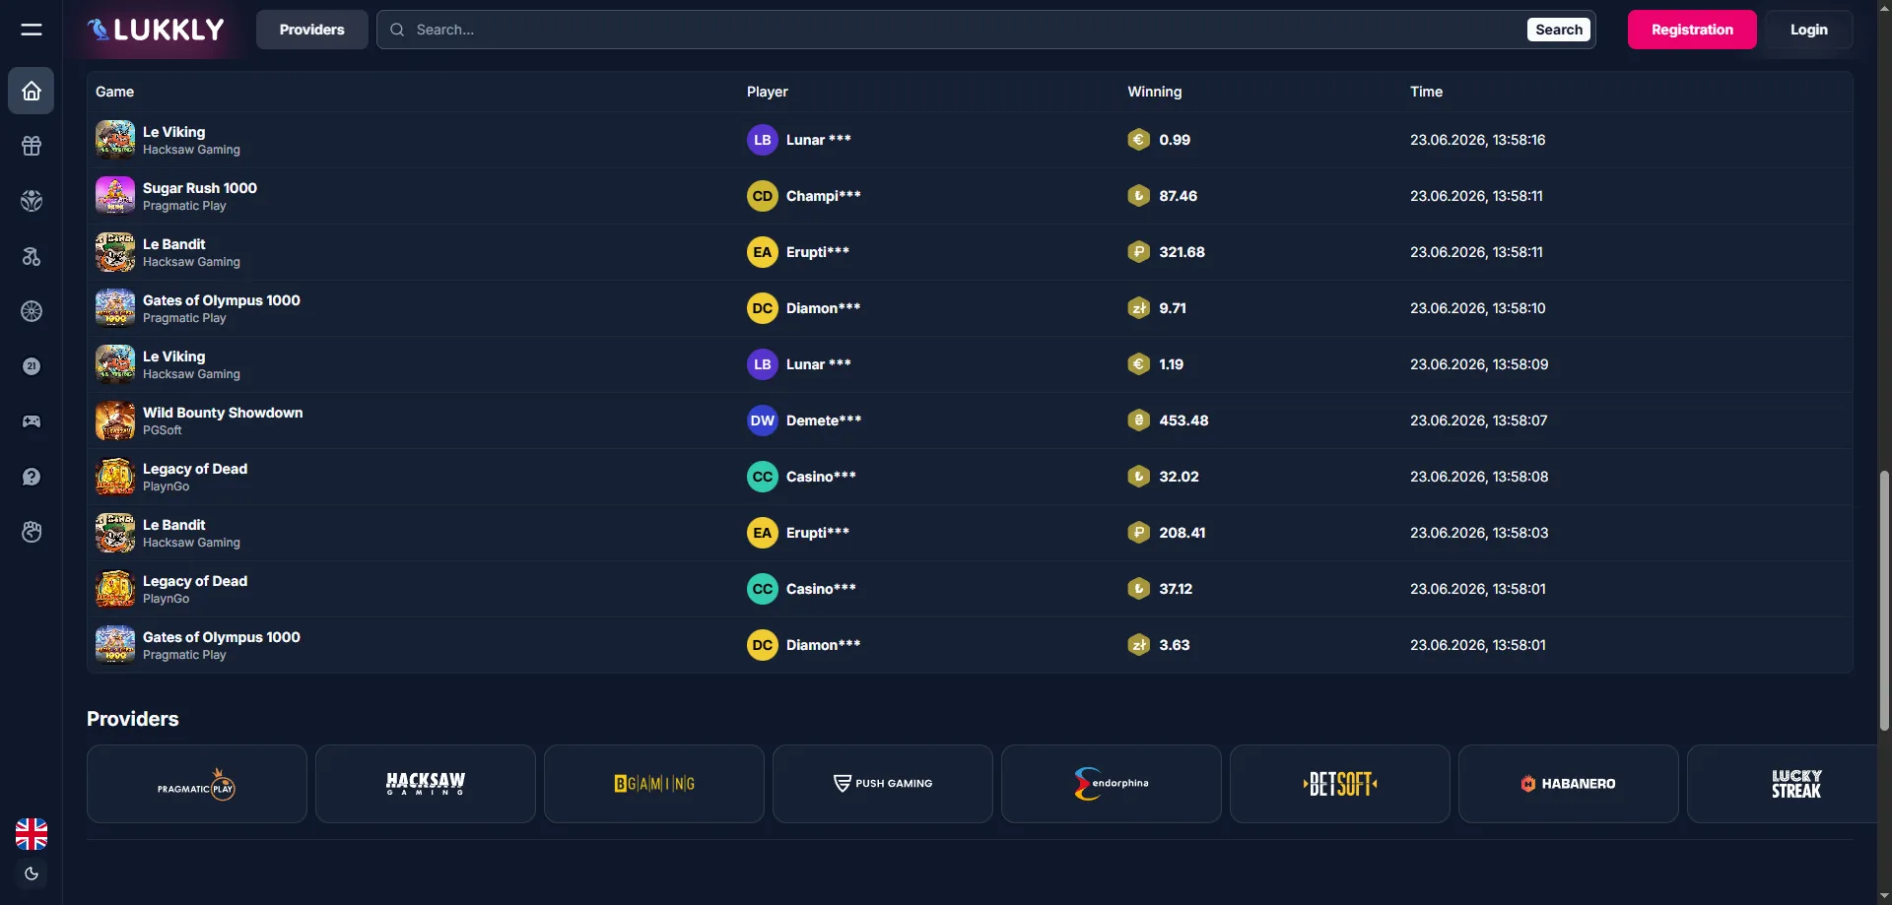
Task: Open the 21 blackjack sidebar icon
Action: coord(32,366)
